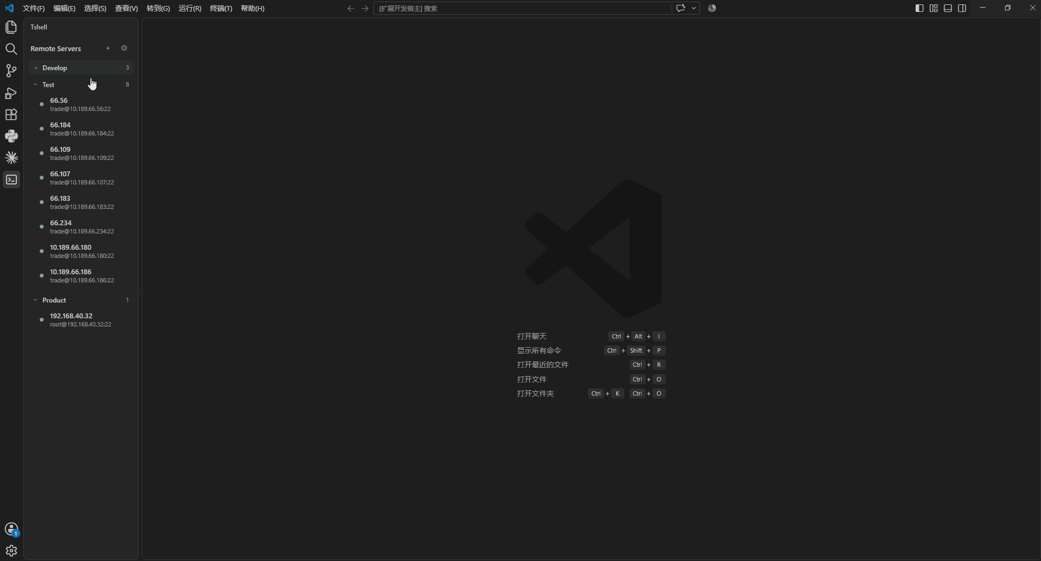
Task: Click the 打开文件 shortcut hint
Action: point(591,379)
